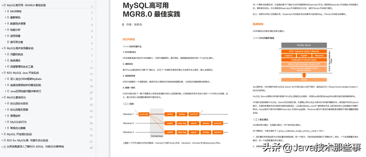Expand the 问题和挑战 outline node
This screenshot has height=157, width=366.
(x=5, y=54)
